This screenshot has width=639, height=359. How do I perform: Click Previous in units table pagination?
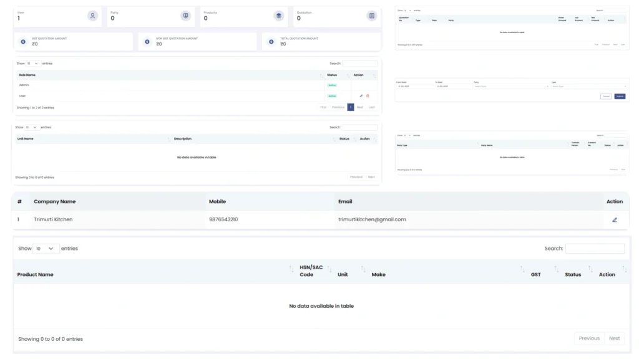pyautogui.click(x=356, y=177)
